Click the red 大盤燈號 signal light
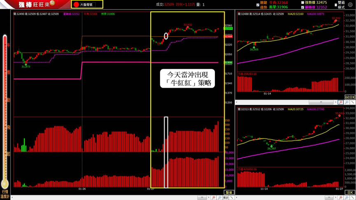The height and width of the screenshot is (200, 356). click(x=76, y=4)
